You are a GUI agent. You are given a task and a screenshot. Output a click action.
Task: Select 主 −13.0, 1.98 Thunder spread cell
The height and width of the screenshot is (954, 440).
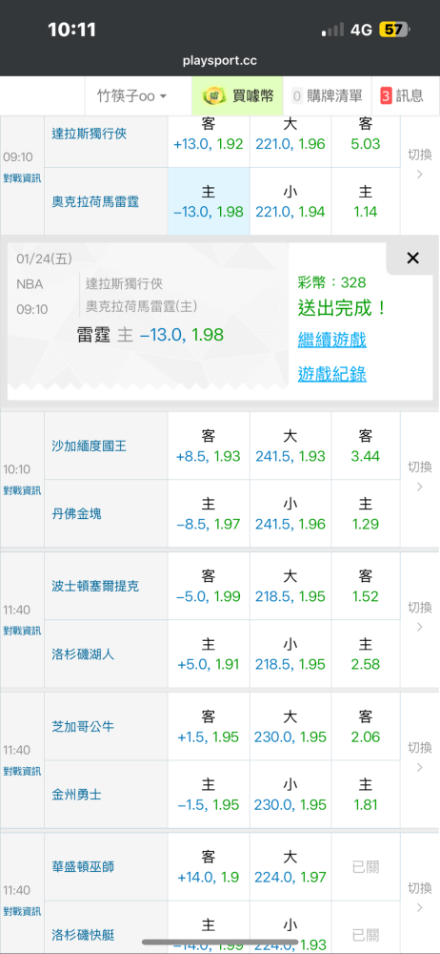click(x=209, y=201)
